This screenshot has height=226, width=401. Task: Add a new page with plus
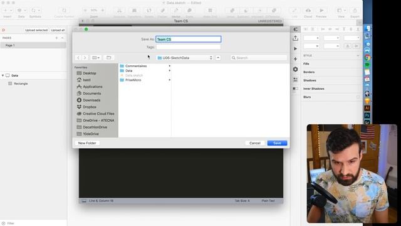56,38
